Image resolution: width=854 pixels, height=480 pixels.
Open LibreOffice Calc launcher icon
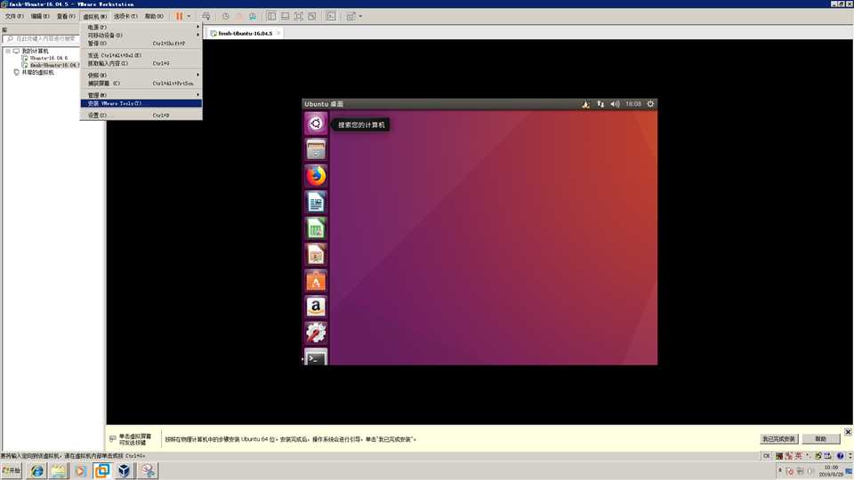316,228
